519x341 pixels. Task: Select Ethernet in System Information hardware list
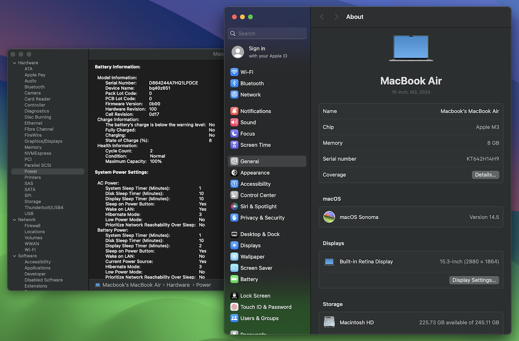pyautogui.click(x=33, y=123)
